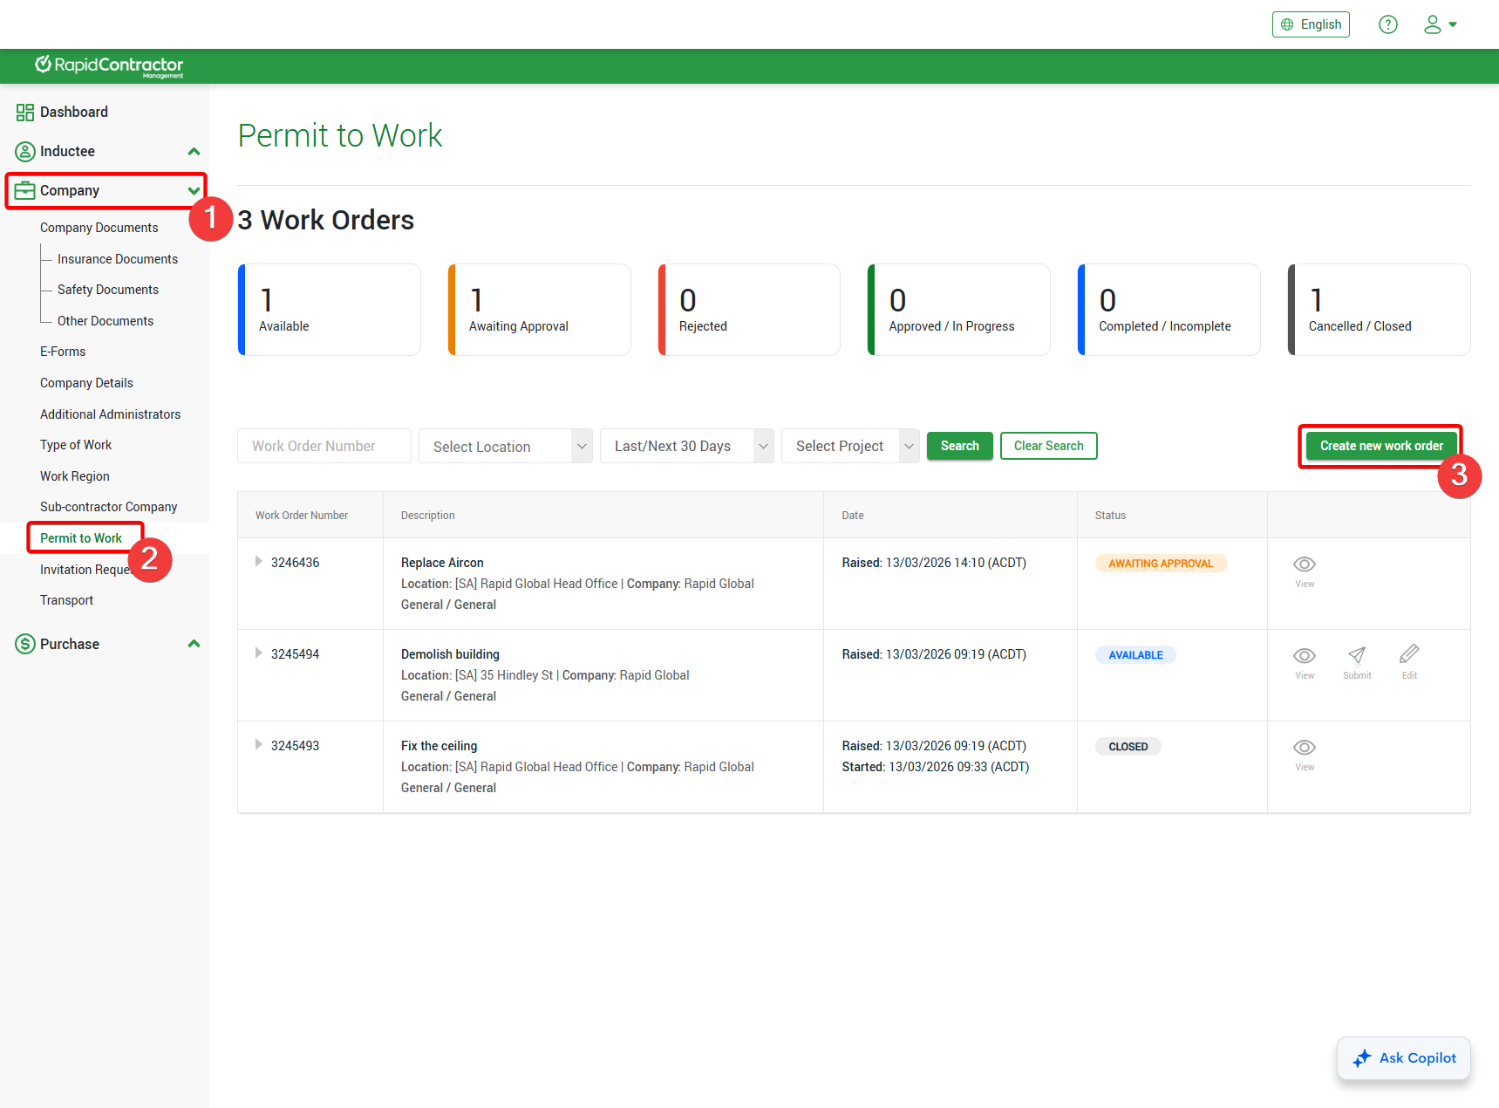Open the Dashboard from sidebar icon
Viewport: 1499px width, 1108px height.
point(25,112)
